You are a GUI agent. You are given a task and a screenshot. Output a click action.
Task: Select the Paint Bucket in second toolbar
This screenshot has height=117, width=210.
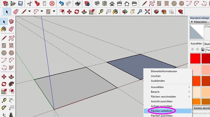click(x=115, y=12)
